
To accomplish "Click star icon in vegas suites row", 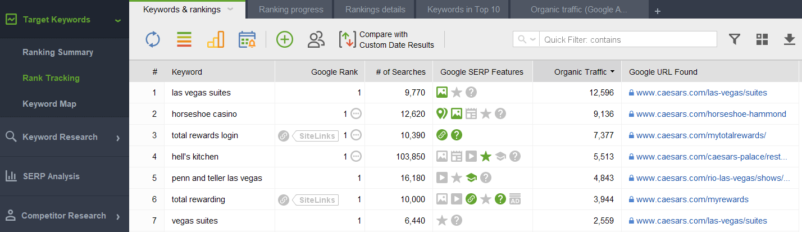I will tap(442, 221).
